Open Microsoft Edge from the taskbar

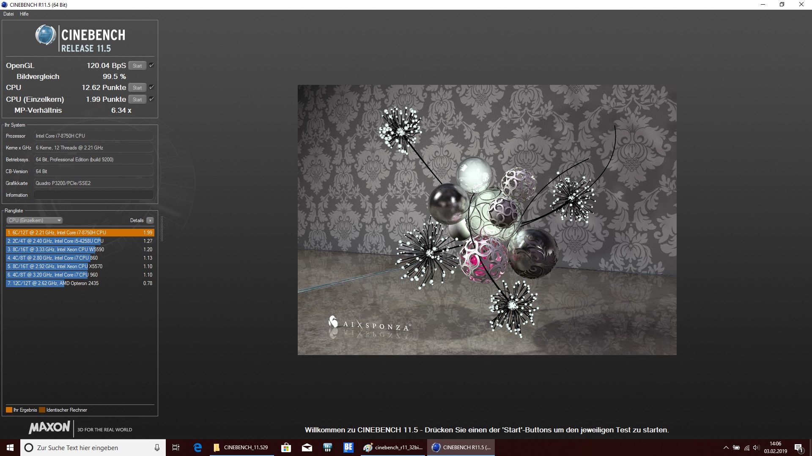[x=198, y=448]
